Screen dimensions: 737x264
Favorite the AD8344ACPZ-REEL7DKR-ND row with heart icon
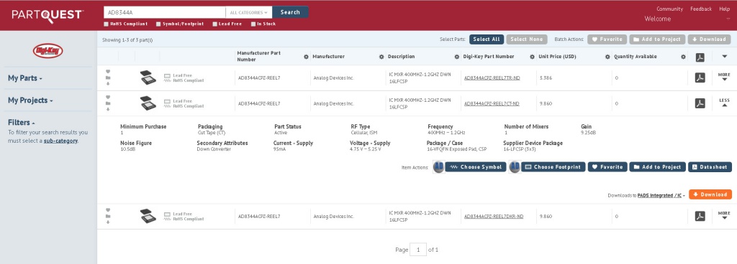(108, 210)
